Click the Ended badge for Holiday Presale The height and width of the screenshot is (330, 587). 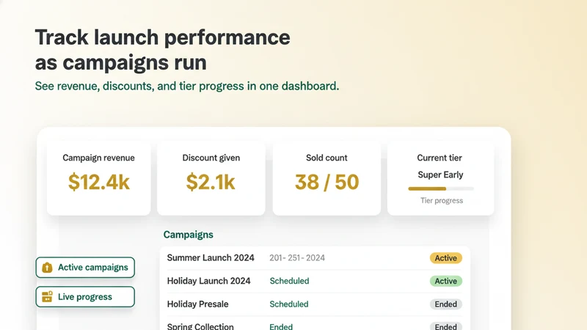point(446,304)
